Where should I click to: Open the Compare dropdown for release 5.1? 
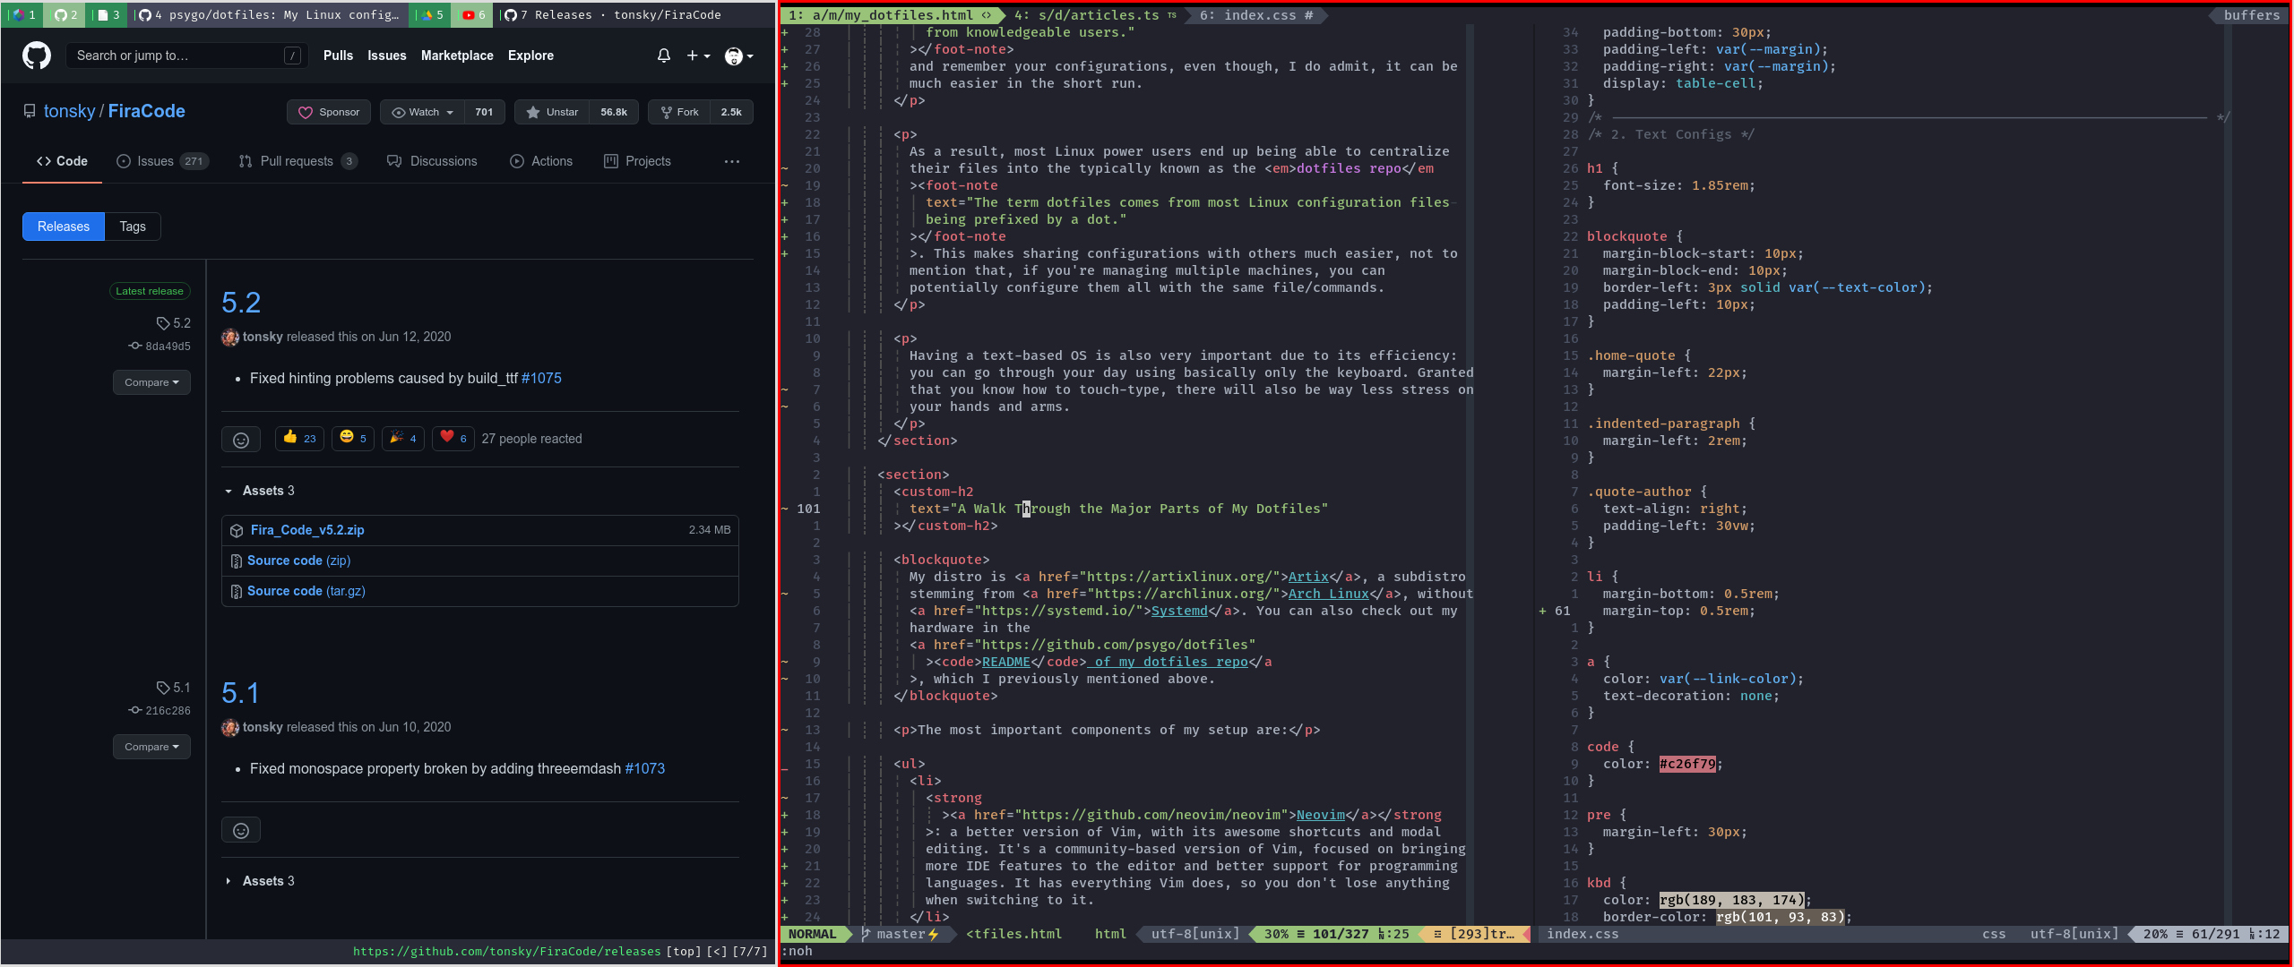pyautogui.click(x=151, y=747)
